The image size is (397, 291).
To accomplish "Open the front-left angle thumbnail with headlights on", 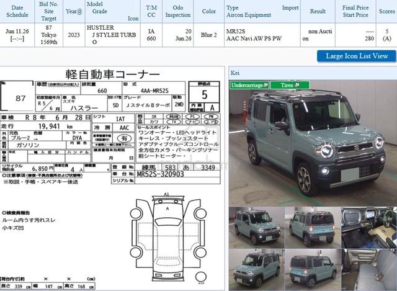I will click(x=256, y=228).
